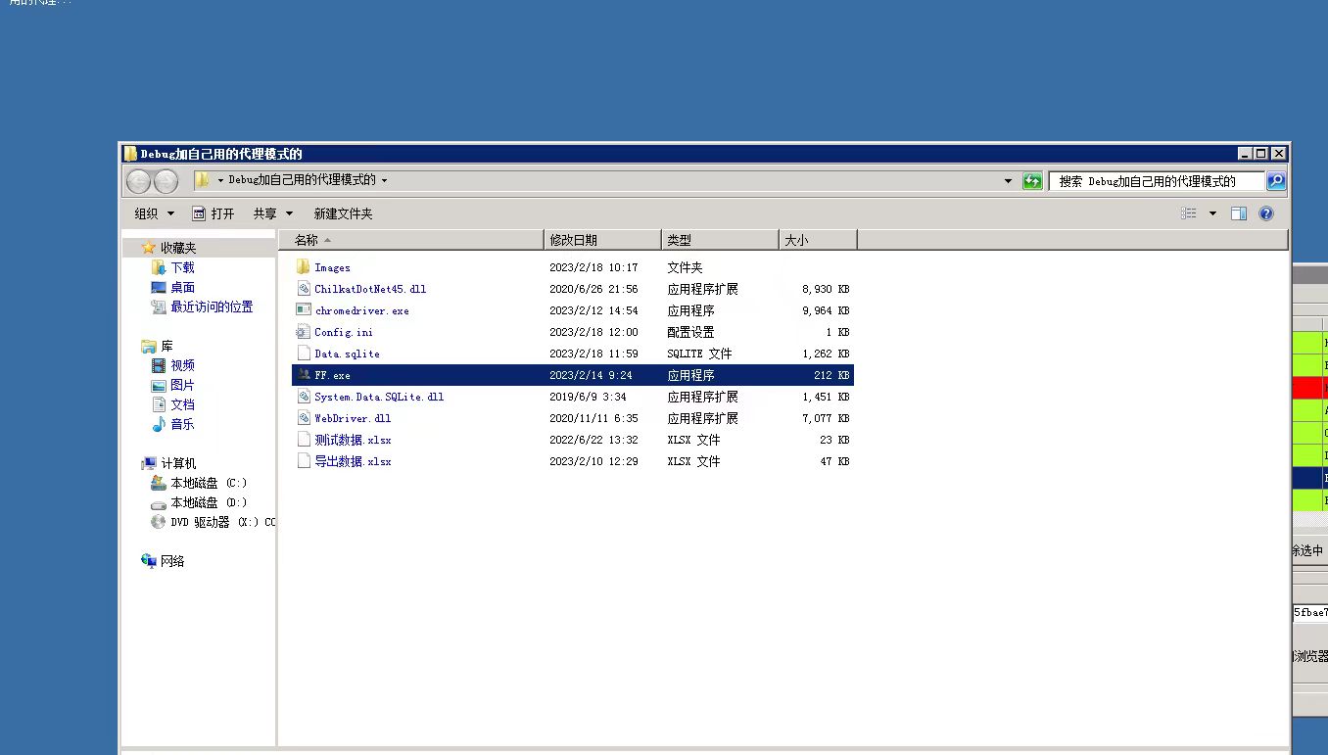Open the 组织 dropdown menu
1328x755 pixels.
pyautogui.click(x=154, y=213)
